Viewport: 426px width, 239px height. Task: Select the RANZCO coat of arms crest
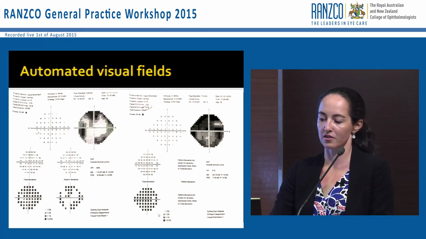(357, 11)
